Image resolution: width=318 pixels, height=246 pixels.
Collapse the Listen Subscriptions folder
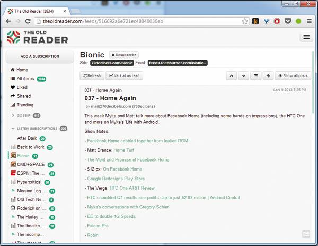13,129
